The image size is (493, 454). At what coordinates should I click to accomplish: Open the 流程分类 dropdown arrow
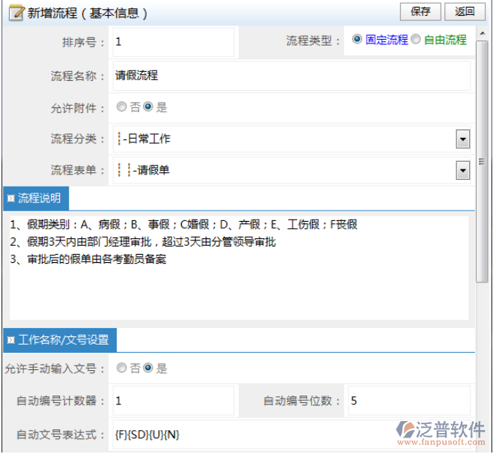pos(463,139)
